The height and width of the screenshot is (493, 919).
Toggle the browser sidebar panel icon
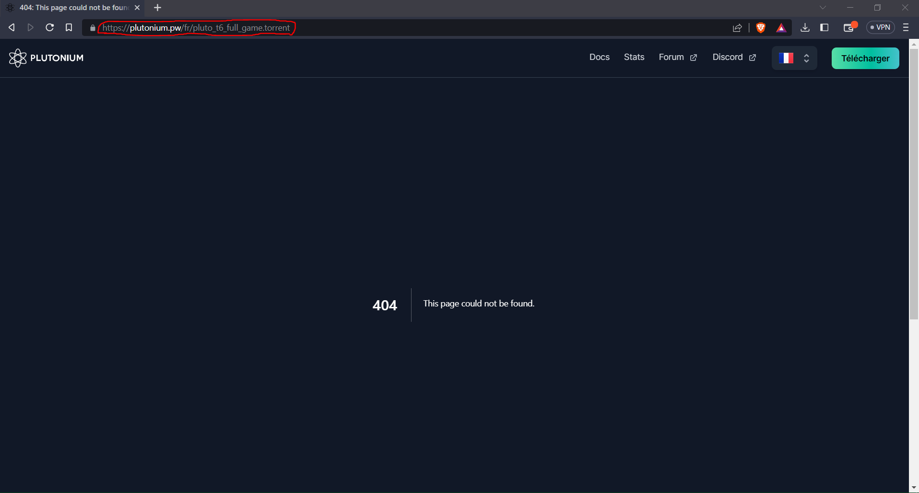[x=825, y=27]
